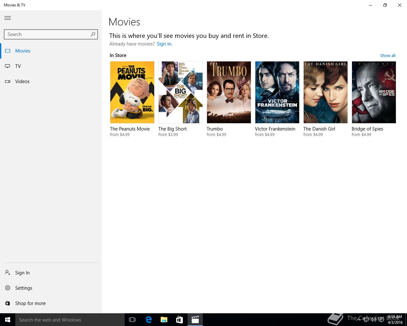Click the Show all link

pyautogui.click(x=388, y=55)
